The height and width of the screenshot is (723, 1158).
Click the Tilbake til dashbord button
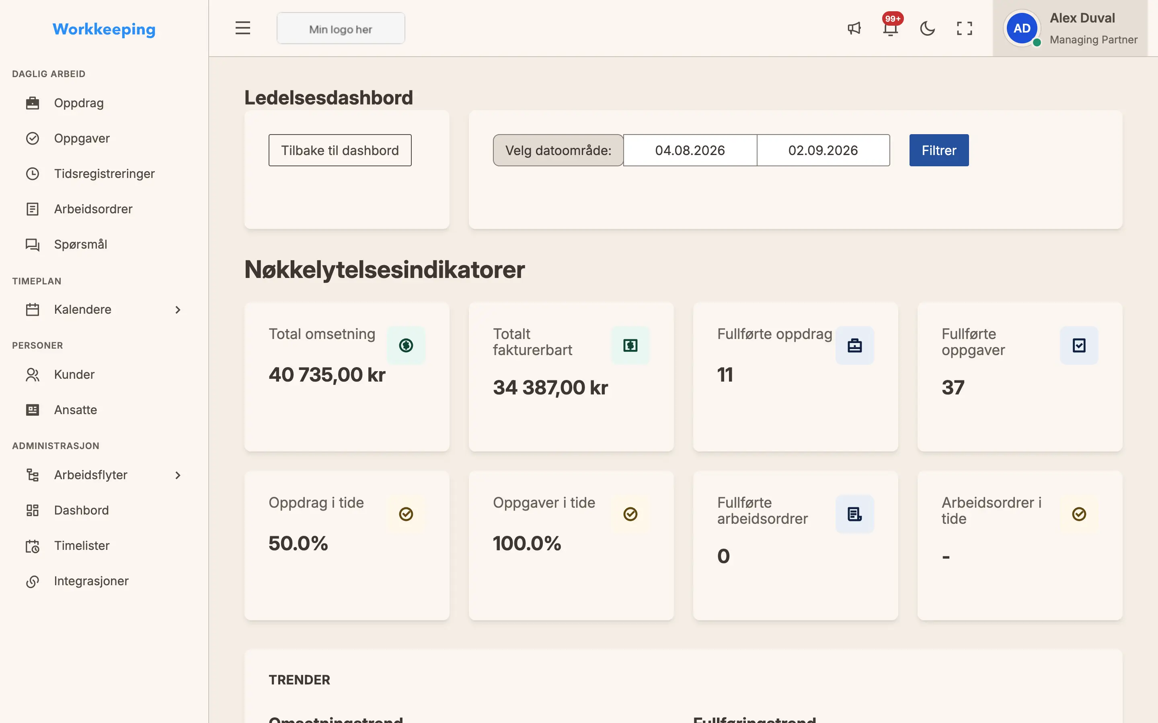[340, 150]
